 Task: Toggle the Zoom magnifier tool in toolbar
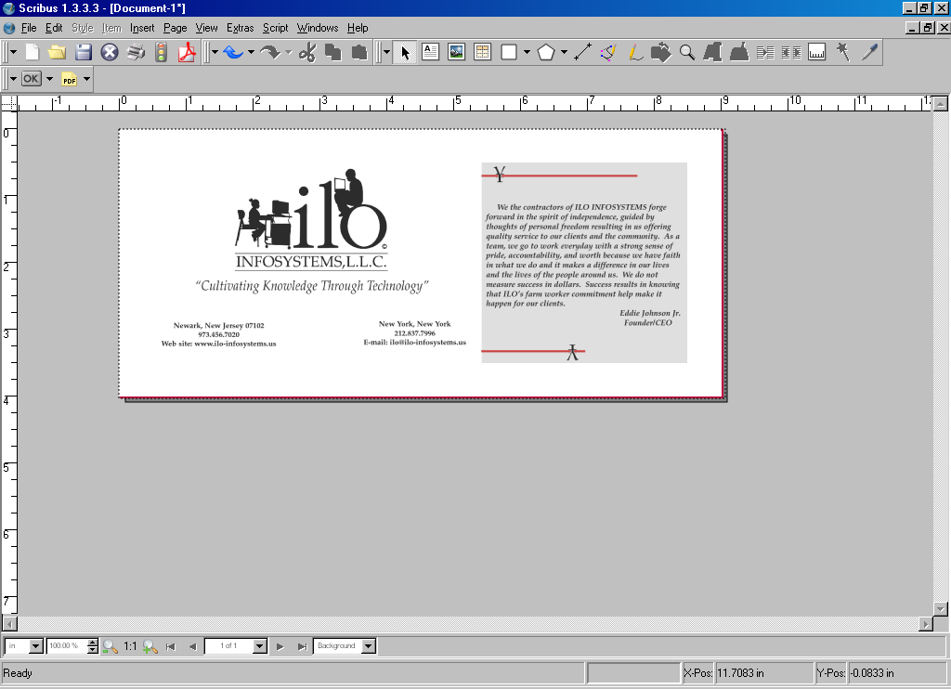click(x=687, y=52)
